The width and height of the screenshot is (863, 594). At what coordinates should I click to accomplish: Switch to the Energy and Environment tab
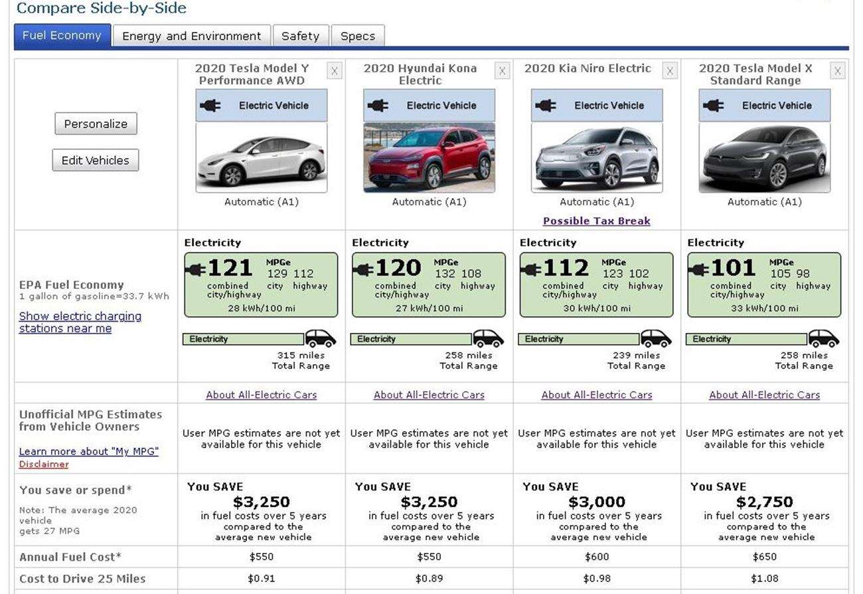(191, 36)
